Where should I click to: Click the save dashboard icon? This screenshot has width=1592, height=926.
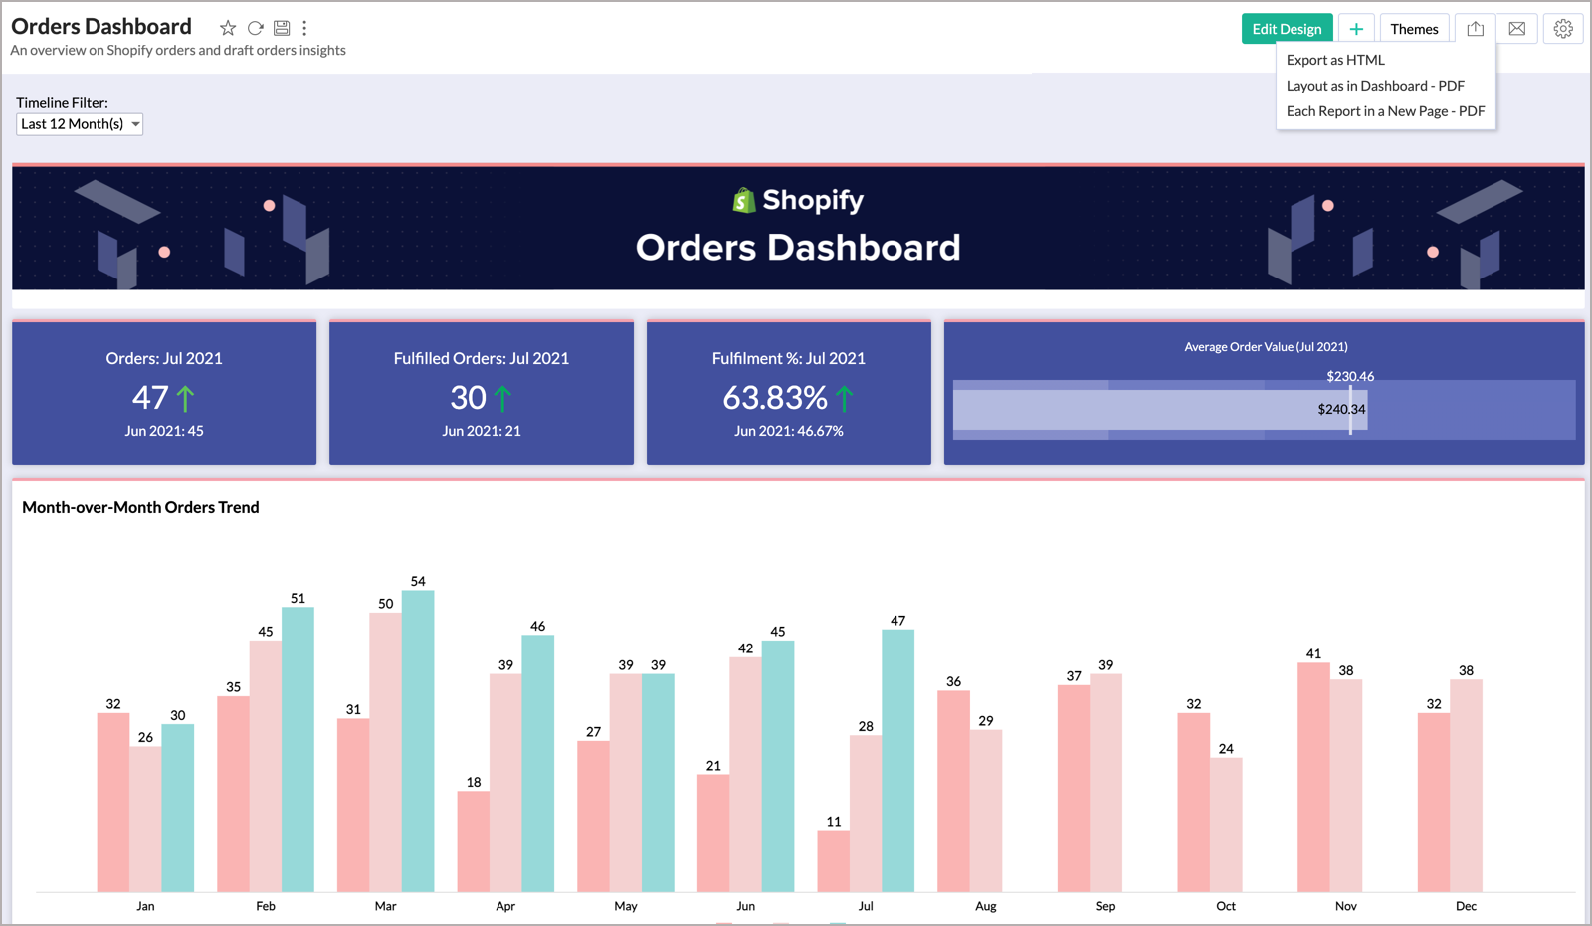coord(282,28)
